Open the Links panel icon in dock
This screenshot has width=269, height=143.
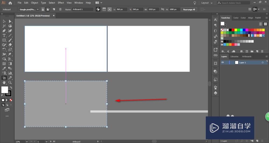(x=215, y=56)
